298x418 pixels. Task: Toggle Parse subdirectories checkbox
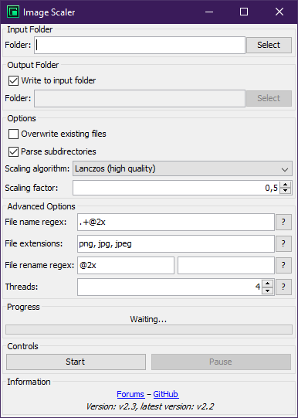(x=13, y=151)
